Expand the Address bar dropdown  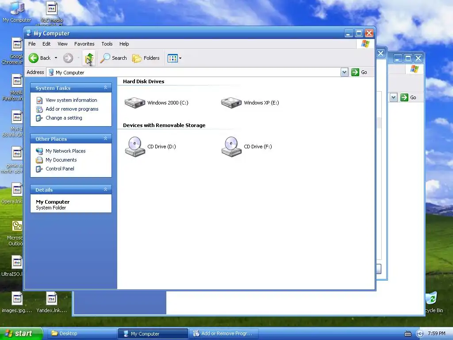point(344,72)
